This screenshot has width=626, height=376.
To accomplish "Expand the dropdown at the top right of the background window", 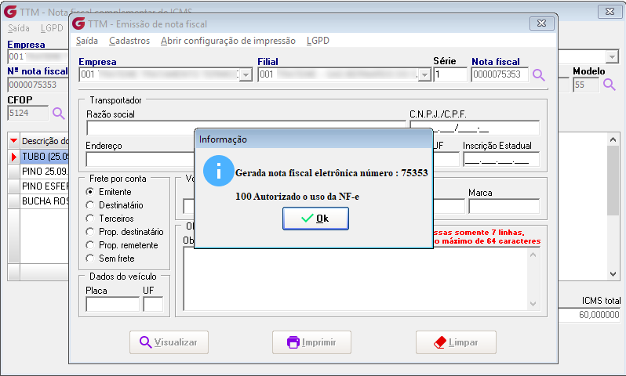I will (612, 57).
